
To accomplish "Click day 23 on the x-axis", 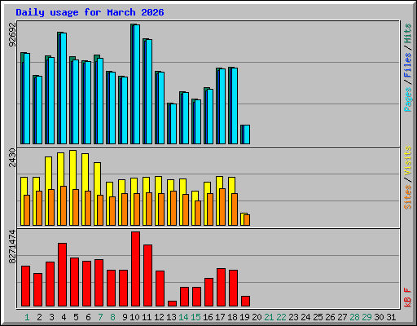I will 293,317.
